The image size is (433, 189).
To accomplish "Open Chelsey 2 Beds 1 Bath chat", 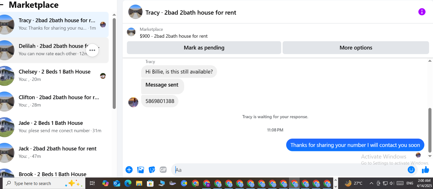I will click(x=53, y=76).
